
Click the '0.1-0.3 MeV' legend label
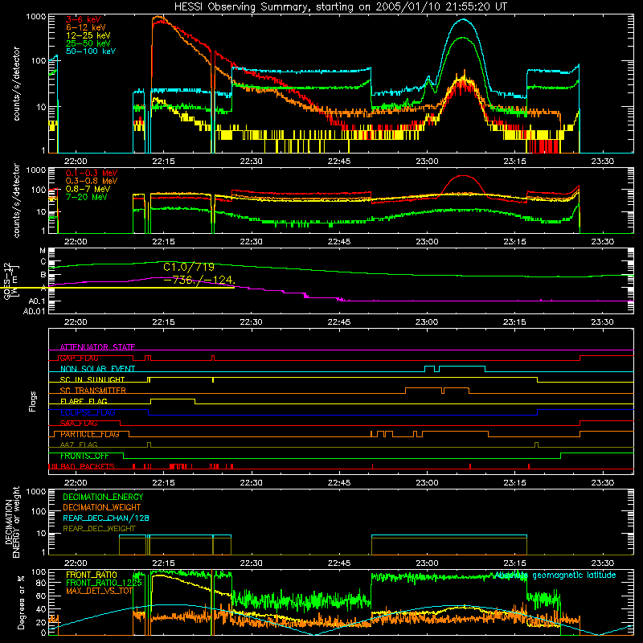[92, 173]
